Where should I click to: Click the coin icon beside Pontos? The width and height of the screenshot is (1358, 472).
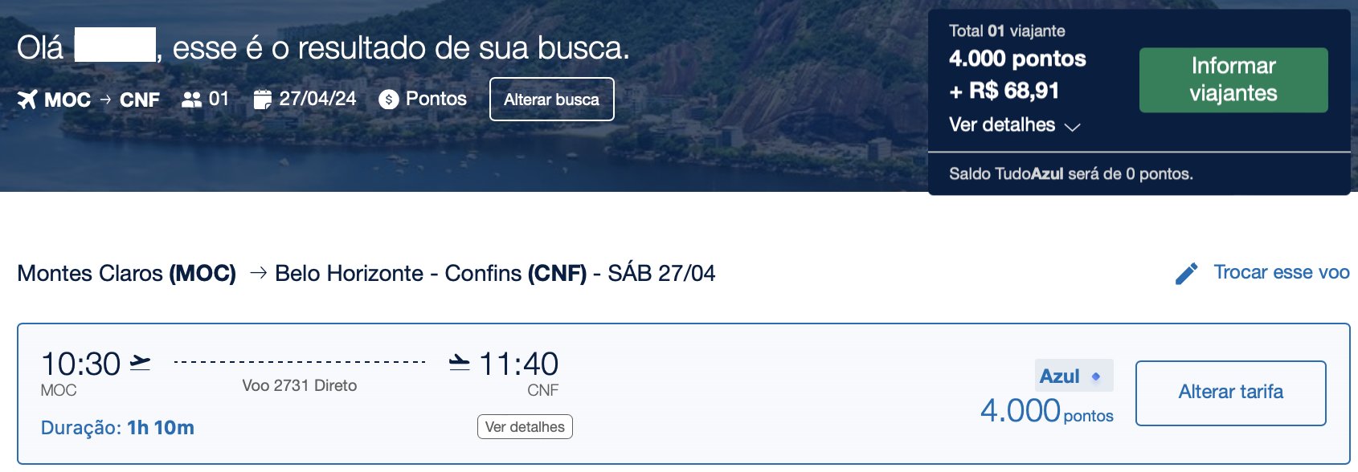point(389,100)
